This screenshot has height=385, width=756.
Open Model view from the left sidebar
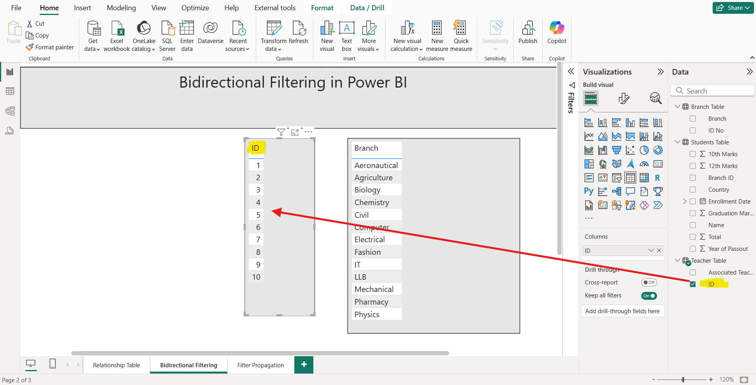pyautogui.click(x=10, y=111)
